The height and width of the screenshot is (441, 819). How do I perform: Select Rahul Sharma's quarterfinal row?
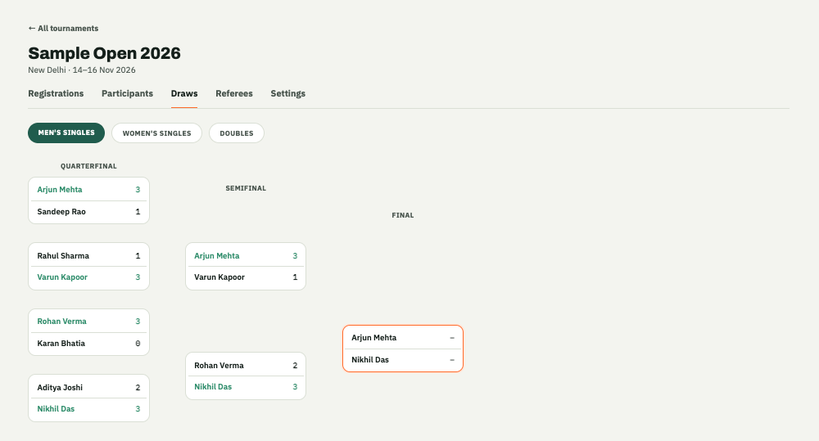pos(88,256)
